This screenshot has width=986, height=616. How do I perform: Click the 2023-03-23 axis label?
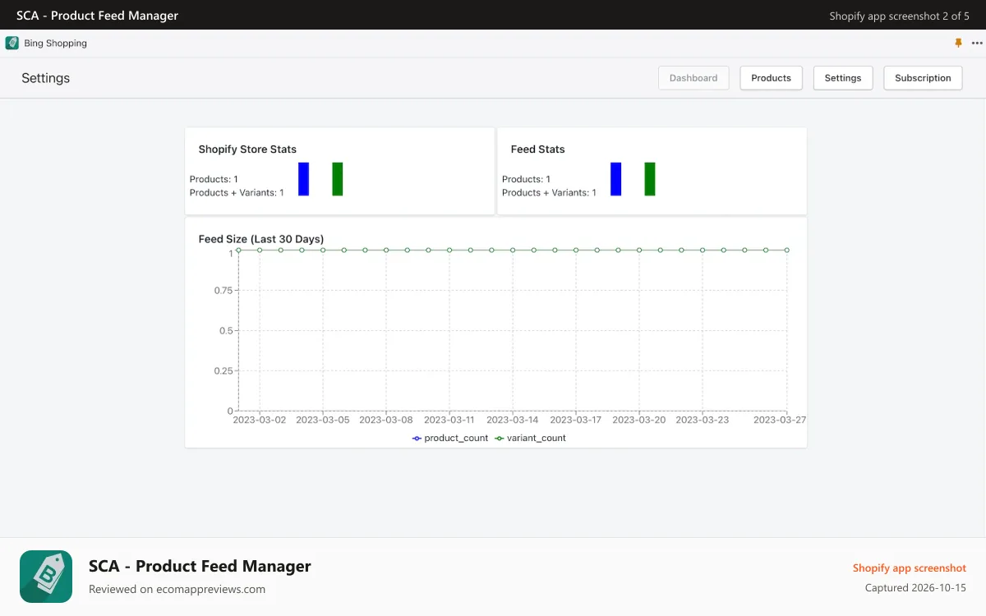point(703,420)
